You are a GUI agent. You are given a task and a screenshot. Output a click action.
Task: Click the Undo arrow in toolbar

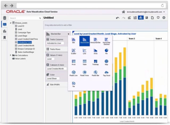[118, 18]
